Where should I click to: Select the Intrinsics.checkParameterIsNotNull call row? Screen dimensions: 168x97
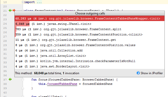pyautogui.click(x=90, y=61)
